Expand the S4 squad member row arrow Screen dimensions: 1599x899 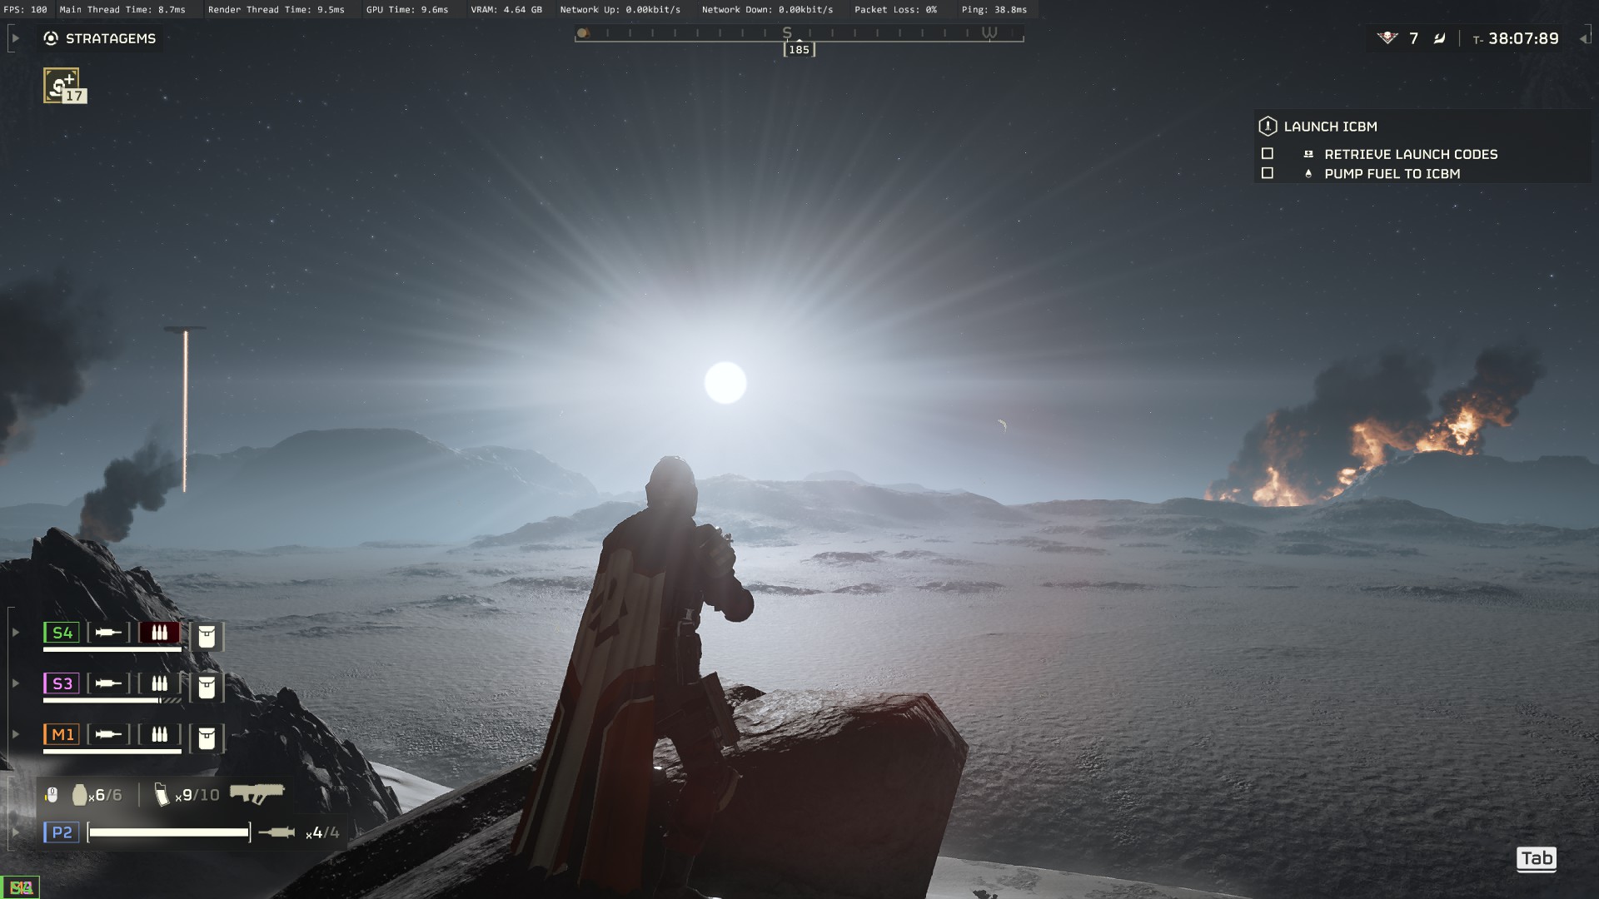pos(15,633)
